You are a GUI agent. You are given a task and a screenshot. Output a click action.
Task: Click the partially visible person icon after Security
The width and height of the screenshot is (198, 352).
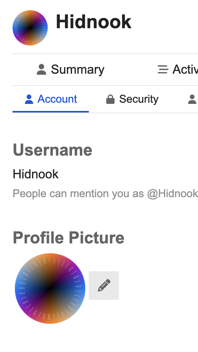click(192, 99)
